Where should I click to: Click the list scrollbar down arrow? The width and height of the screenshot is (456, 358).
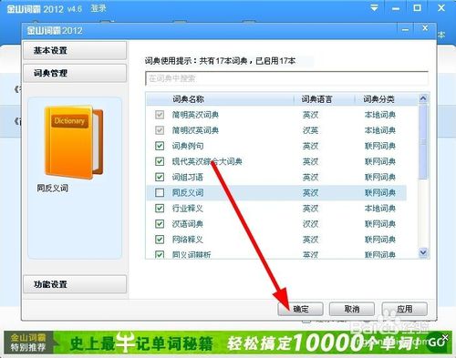423,252
